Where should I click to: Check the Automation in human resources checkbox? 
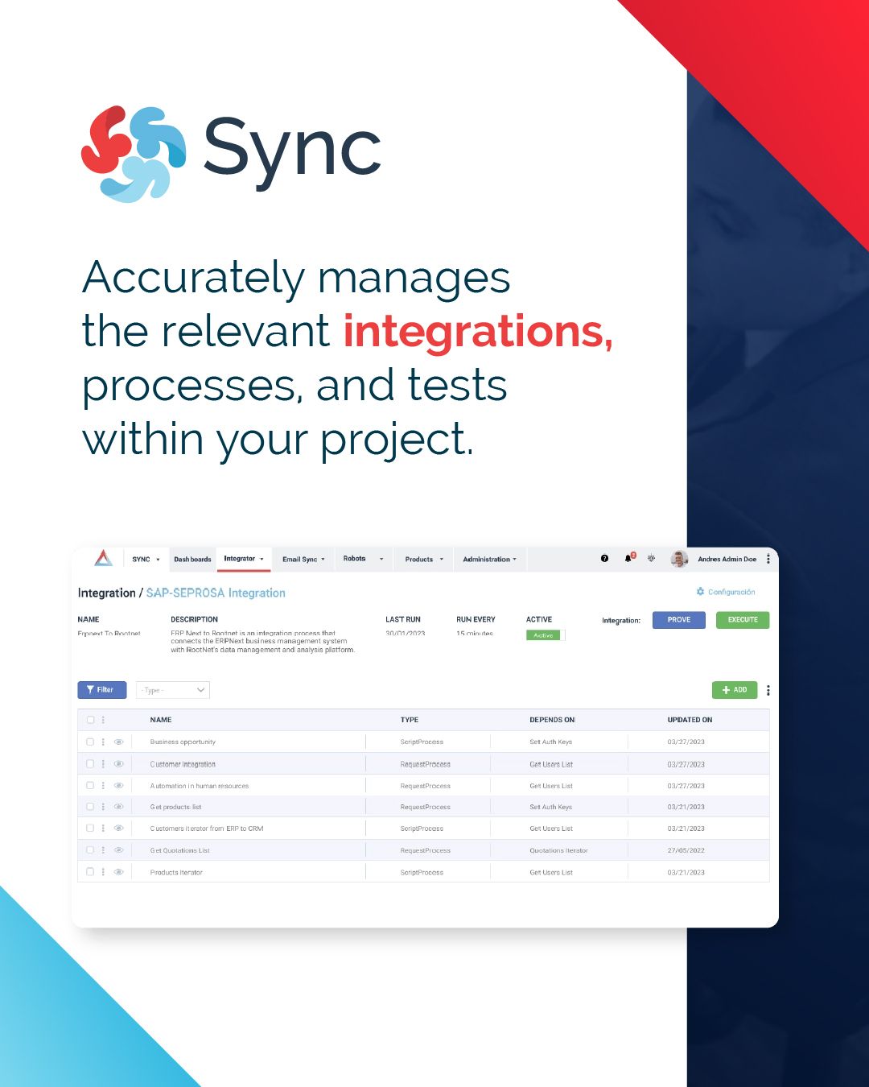(90, 785)
